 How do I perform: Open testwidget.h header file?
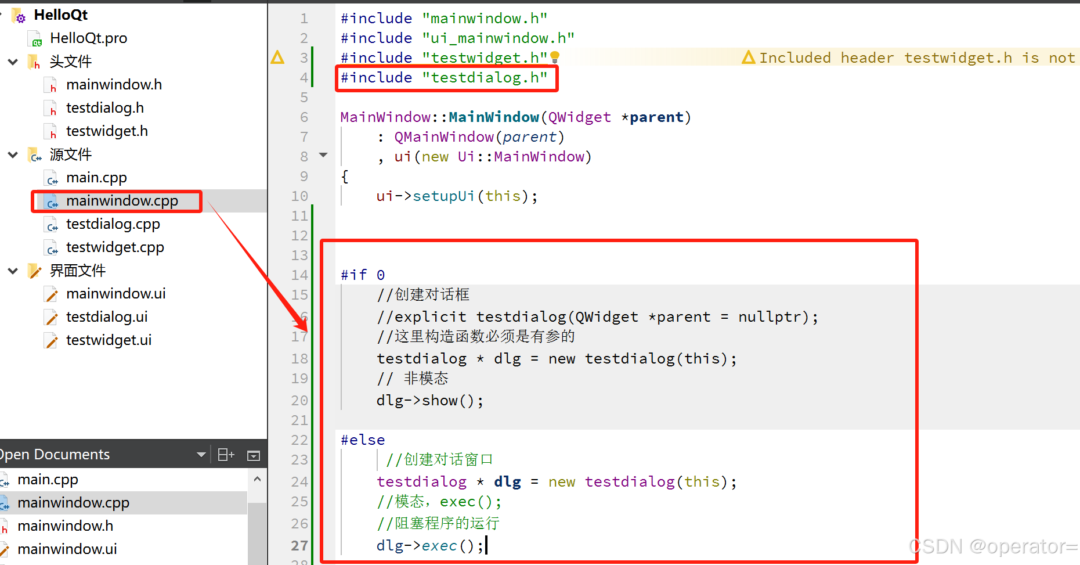107,131
